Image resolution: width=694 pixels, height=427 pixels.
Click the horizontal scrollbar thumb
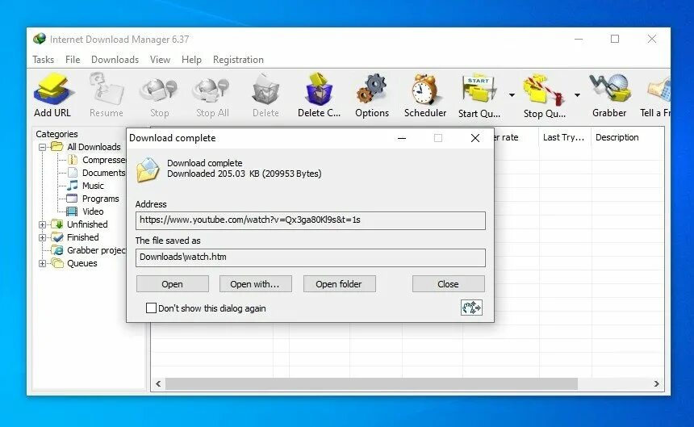tap(371, 384)
